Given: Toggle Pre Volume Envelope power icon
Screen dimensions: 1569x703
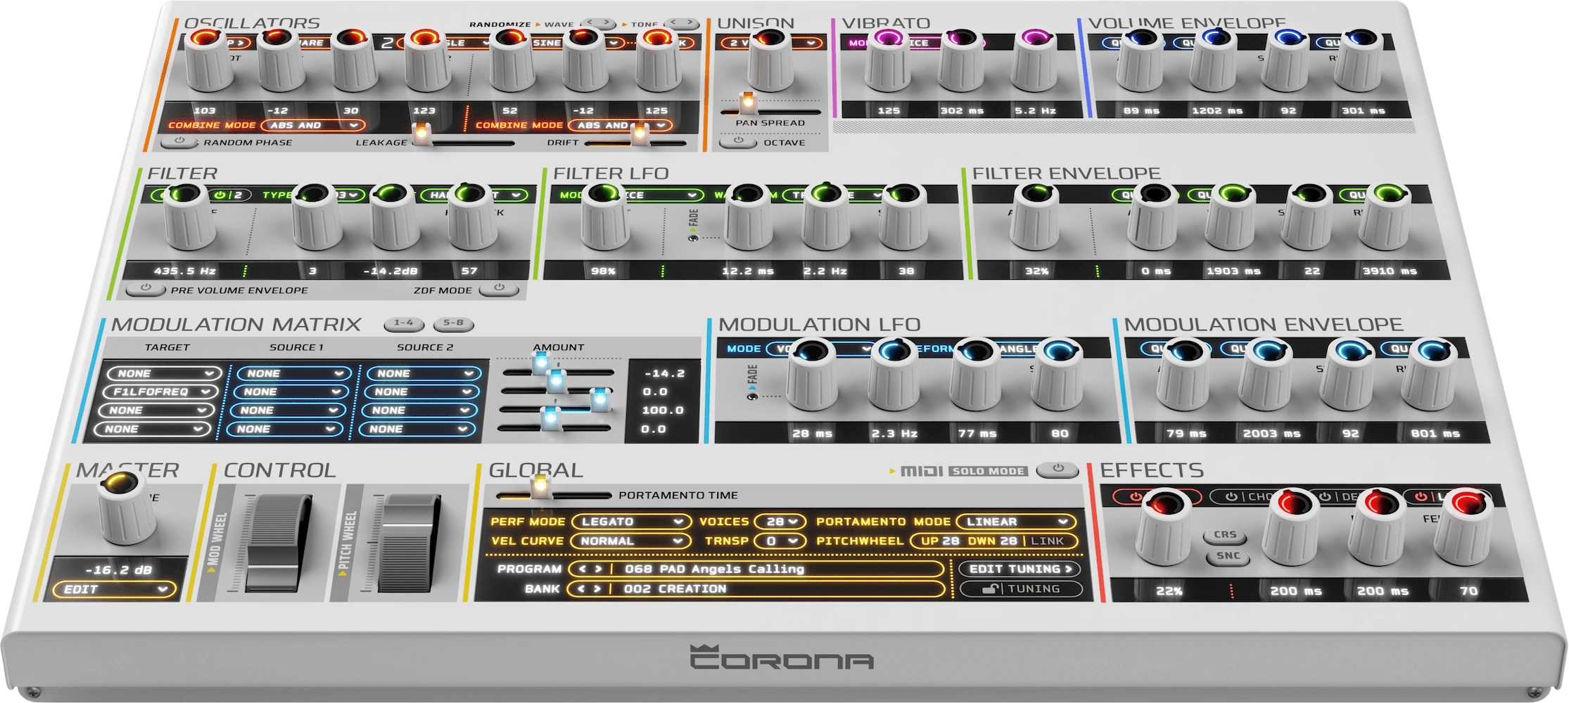Looking at the screenshot, I should [146, 289].
